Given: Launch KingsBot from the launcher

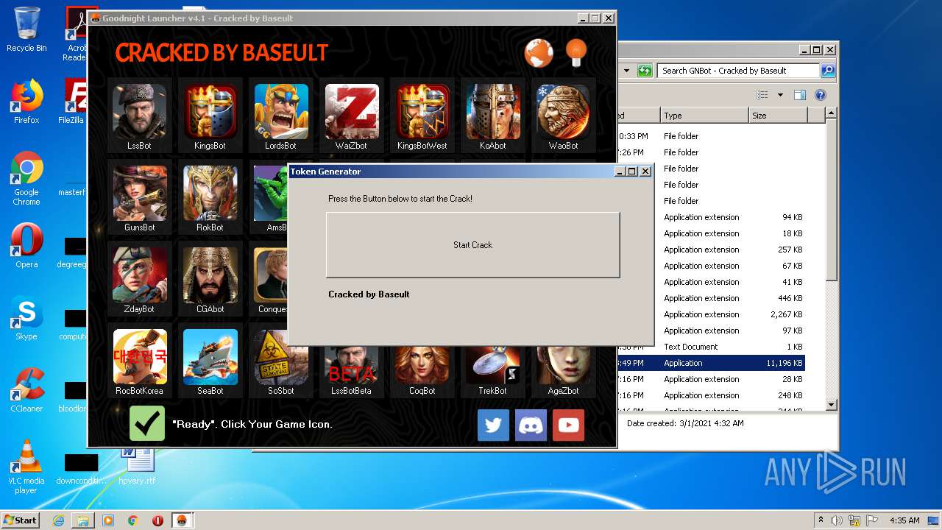Looking at the screenshot, I should tap(210, 112).
